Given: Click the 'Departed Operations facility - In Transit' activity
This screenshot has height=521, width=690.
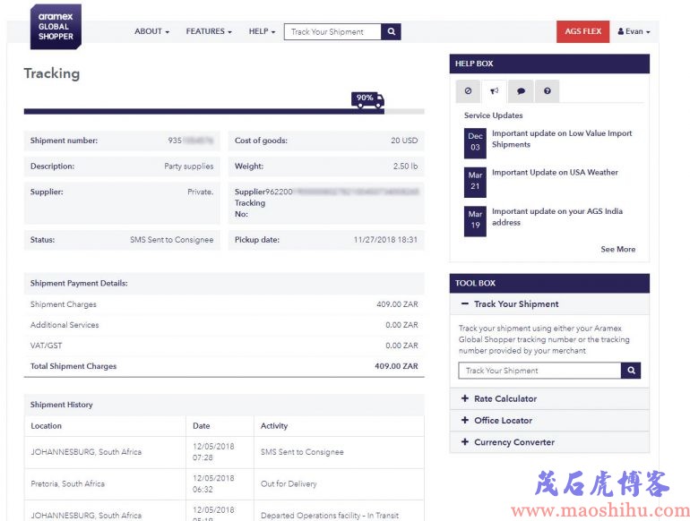Looking at the screenshot, I should pyautogui.click(x=330, y=516).
